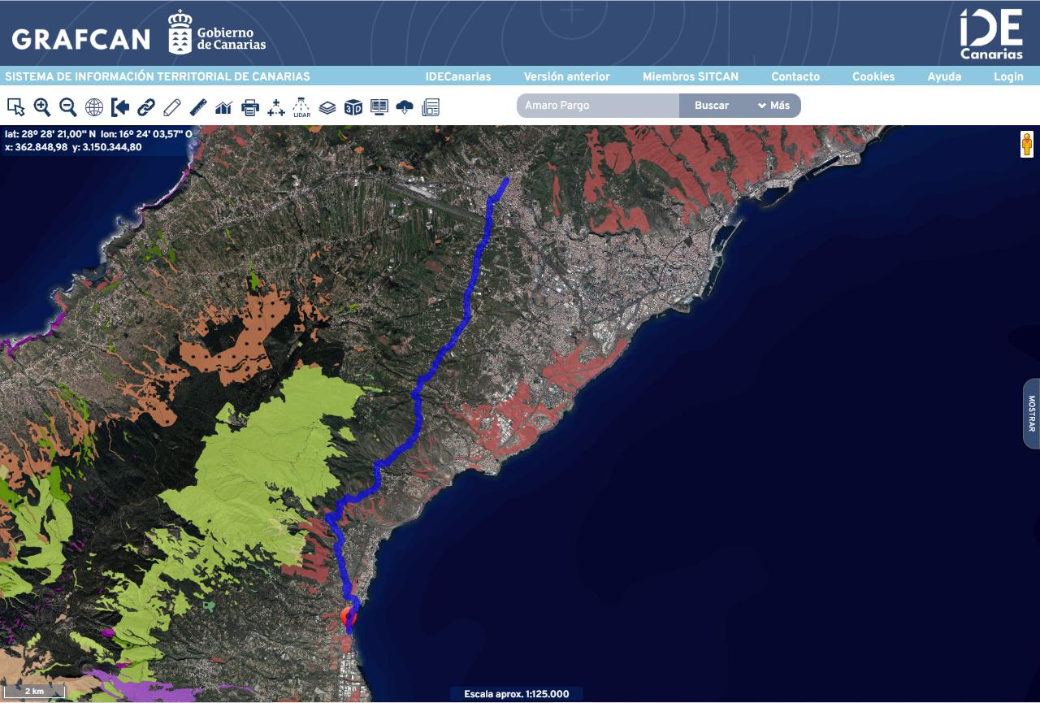Click the printer icon

[x=250, y=106]
